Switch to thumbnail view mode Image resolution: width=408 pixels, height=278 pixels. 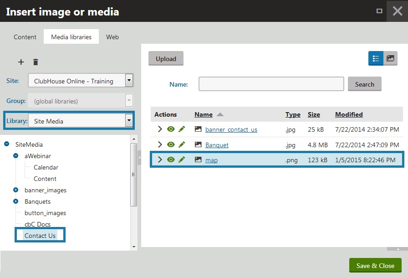(x=390, y=58)
